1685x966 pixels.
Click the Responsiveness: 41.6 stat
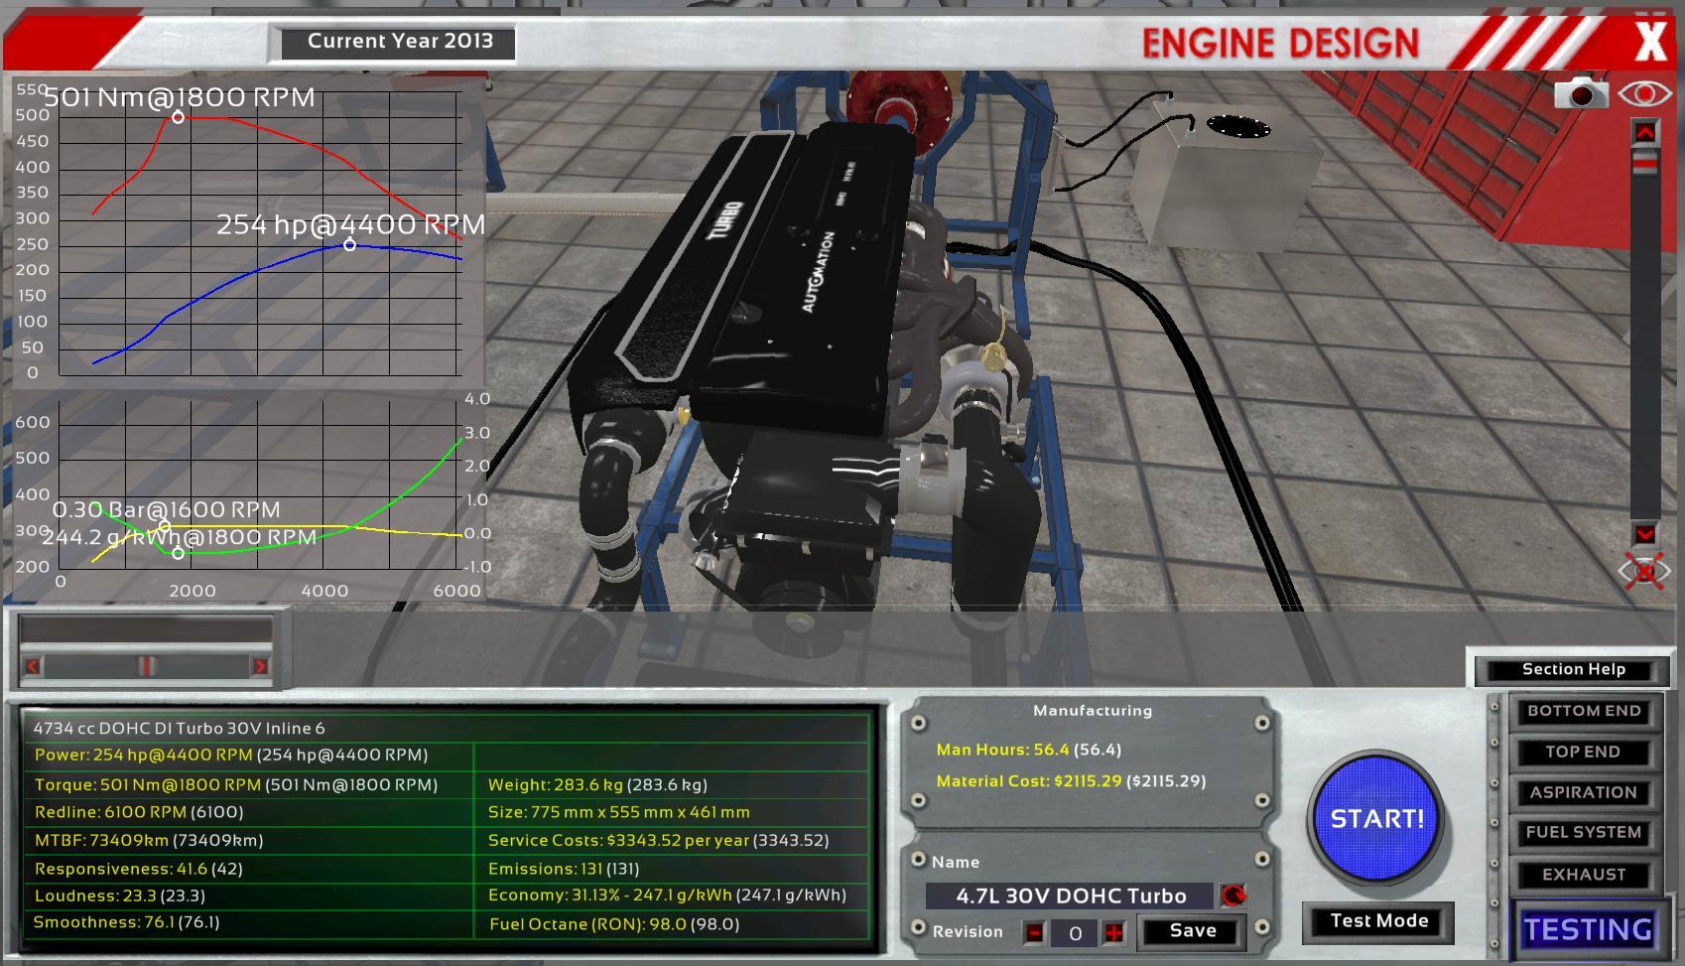pyautogui.click(x=138, y=869)
